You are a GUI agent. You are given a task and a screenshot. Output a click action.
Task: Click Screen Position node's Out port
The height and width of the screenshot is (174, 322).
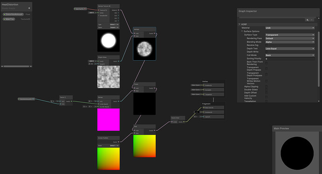click(x=119, y=142)
